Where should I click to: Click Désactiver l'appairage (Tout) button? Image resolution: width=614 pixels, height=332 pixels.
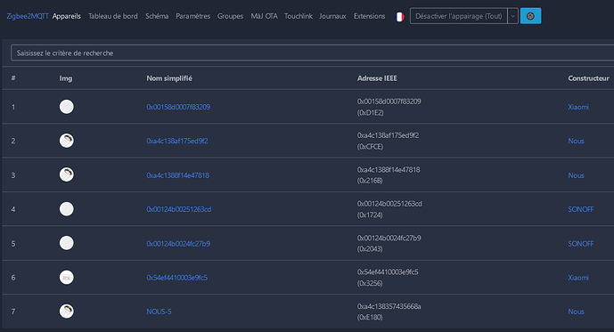coord(459,16)
